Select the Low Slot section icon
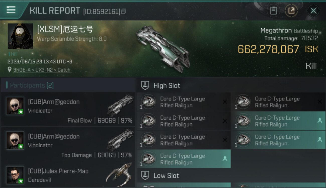Image resolution: width=326 pixels, height=188 pixels. click(x=145, y=175)
